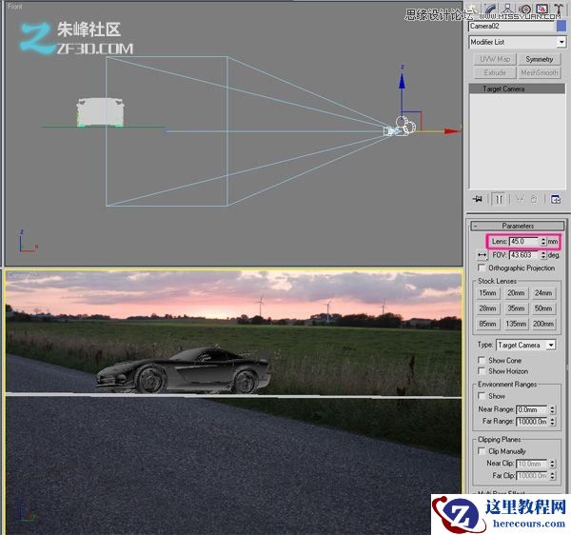Open the Modify command panel tab

490,9
